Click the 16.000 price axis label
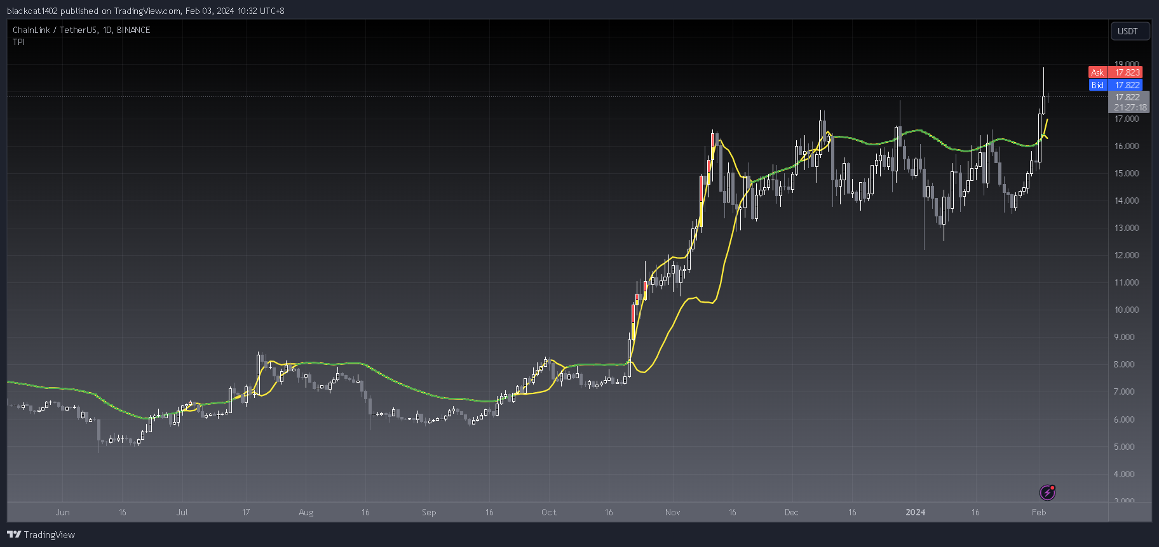Screen dimensions: 1159x547 pos(1127,146)
